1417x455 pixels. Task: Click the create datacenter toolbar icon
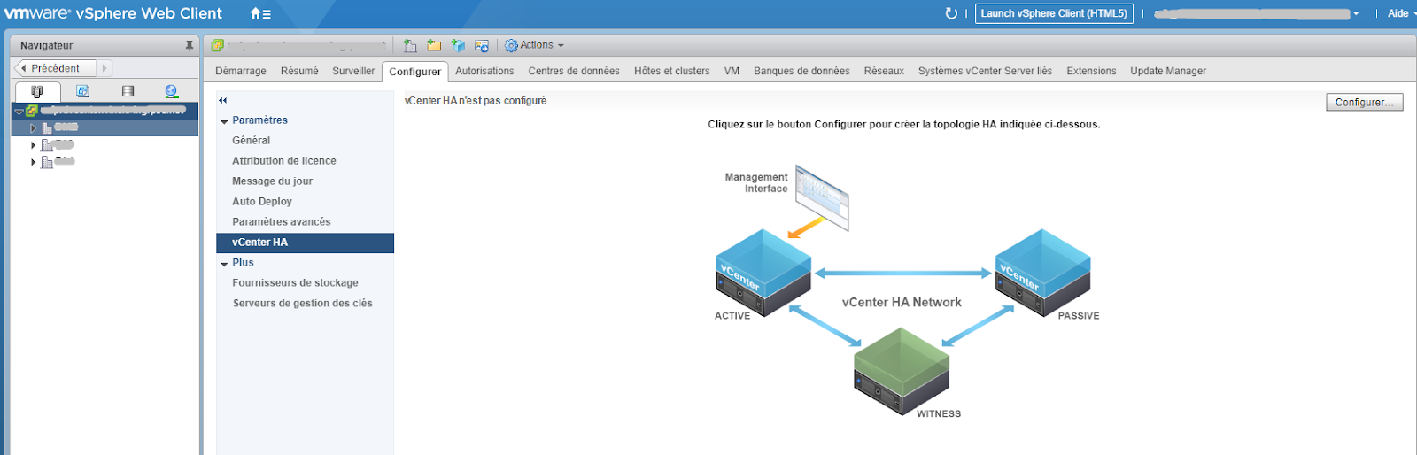point(410,45)
